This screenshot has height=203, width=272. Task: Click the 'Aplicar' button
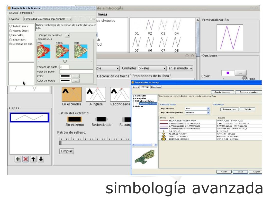240,172
